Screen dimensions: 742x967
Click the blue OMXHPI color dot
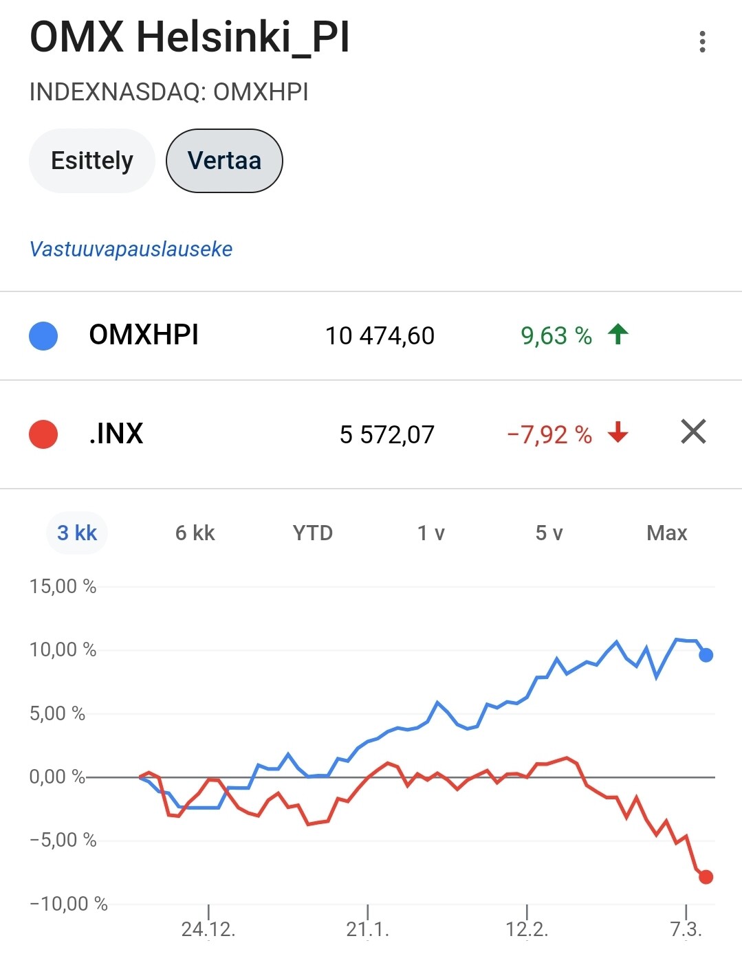click(43, 336)
